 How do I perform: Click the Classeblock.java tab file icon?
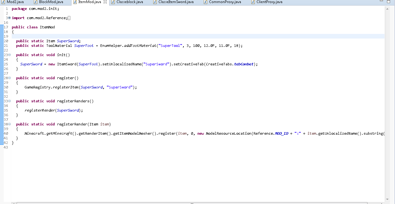(113, 2)
